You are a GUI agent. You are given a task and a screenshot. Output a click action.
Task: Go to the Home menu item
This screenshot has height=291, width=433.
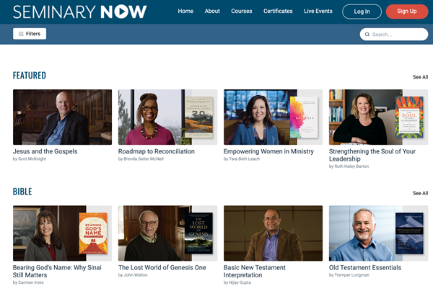click(x=185, y=11)
